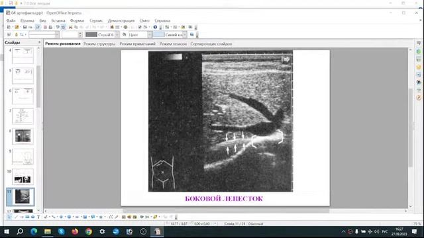
Task: Open the Вид menu
Action: 42,20
